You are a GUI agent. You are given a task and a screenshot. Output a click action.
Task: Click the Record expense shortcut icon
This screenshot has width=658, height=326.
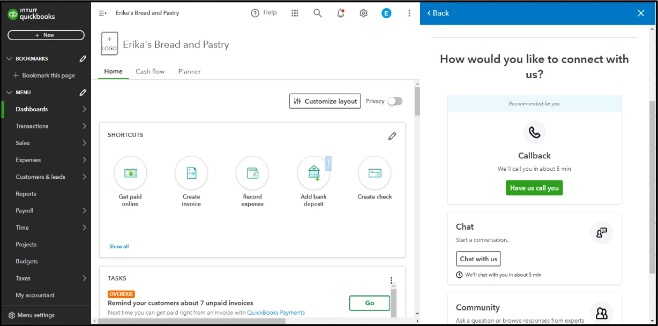tap(252, 173)
